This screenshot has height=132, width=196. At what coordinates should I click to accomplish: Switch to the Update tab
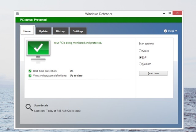click(x=43, y=31)
